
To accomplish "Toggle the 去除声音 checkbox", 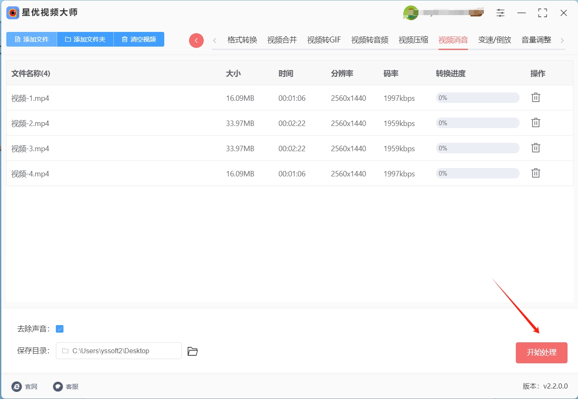I will click(x=60, y=329).
